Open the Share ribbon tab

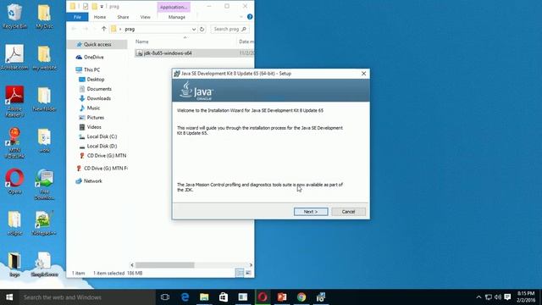[123, 17]
